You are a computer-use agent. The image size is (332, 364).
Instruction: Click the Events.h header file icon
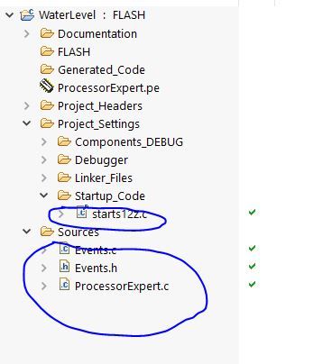[64, 267]
